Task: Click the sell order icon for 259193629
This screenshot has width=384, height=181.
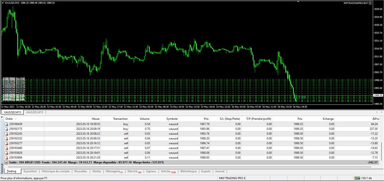Action: 7,153
